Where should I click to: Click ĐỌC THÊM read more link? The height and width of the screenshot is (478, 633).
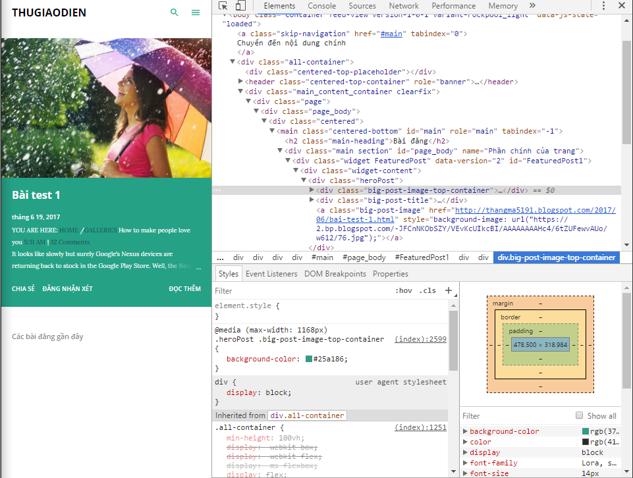pos(185,289)
